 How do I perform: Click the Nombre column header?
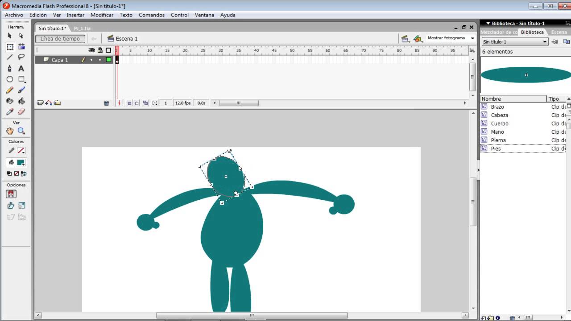(x=513, y=99)
